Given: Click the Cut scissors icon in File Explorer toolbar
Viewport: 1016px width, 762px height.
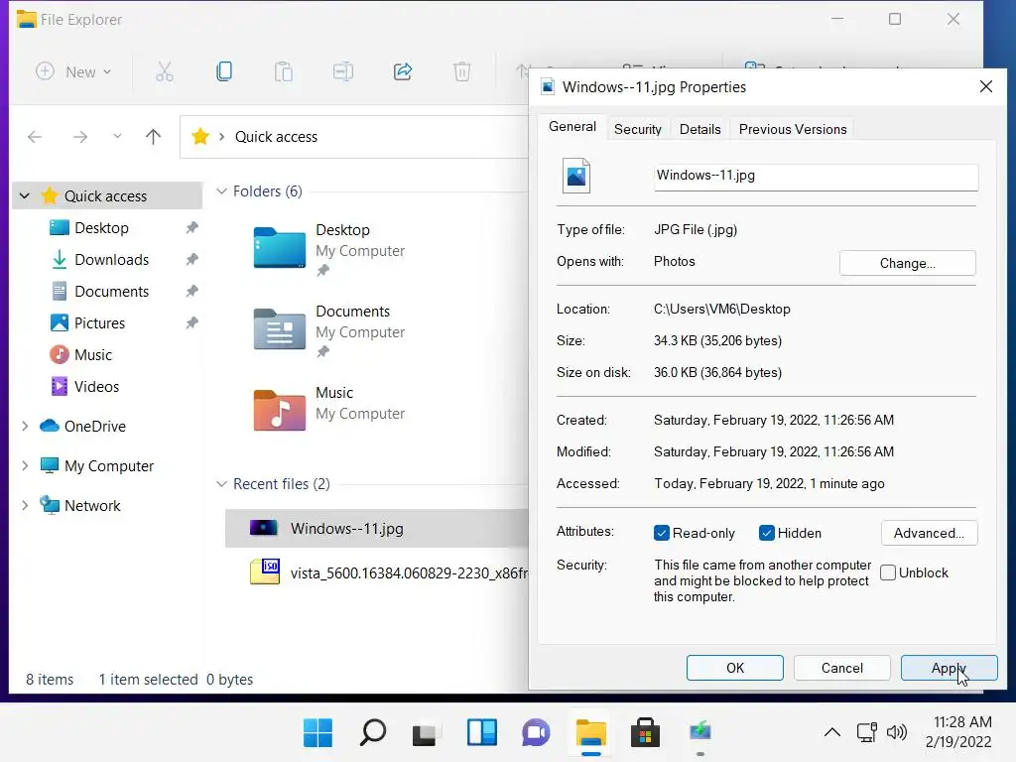Looking at the screenshot, I should click(x=165, y=71).
